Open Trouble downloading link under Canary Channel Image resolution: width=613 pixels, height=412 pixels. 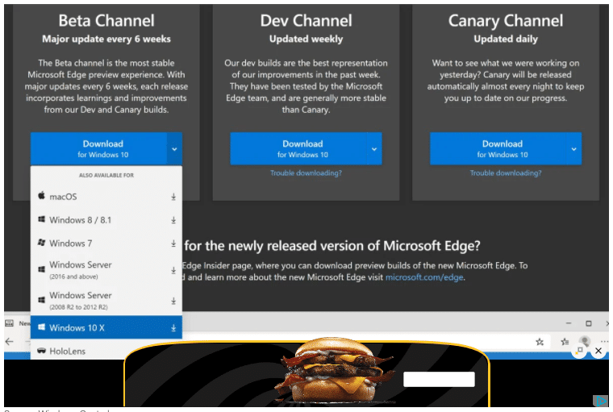click(506, 173)
